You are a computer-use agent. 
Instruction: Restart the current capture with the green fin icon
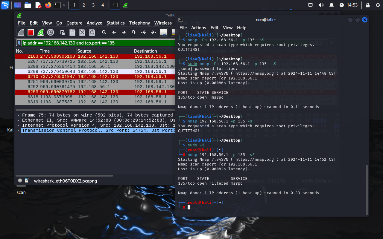pos(41,32)
